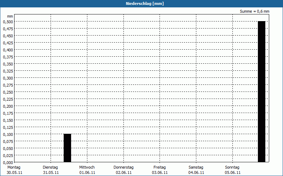The width and height of the screenshot is (283, 176).
Task: Click the Freitag axis label
Action: pyautogui.click(x=160, y=168)
